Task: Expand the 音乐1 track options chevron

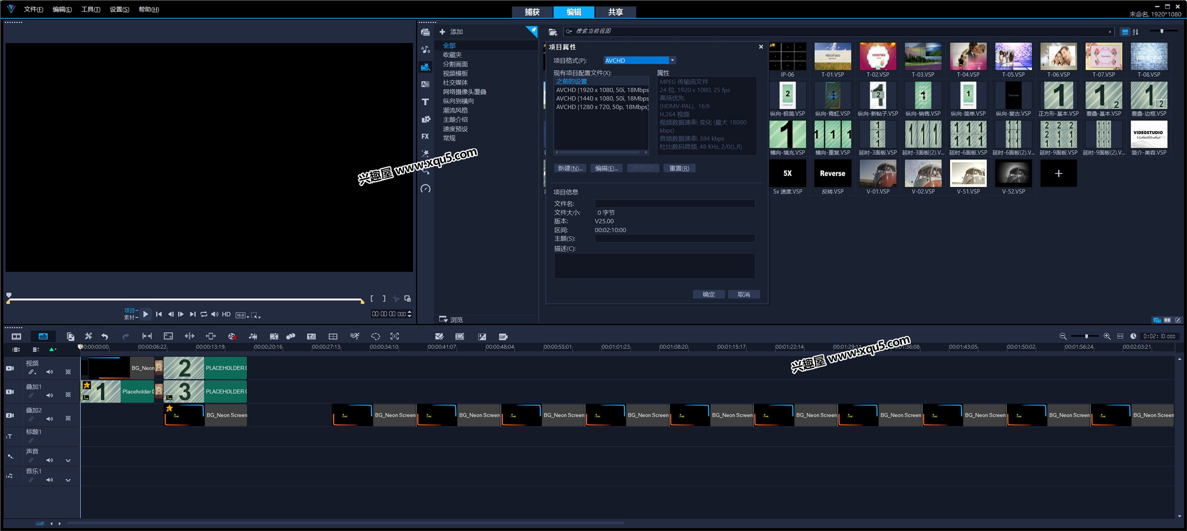Action: pyautogui.click(x=68, y=480)
